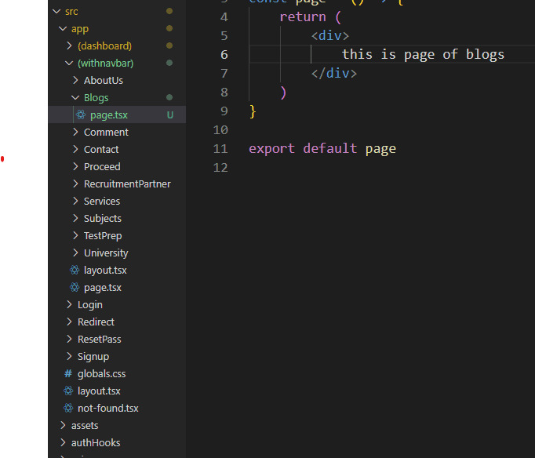This screenshot has height=458, width=535.
Task: Expand the RecruitmentPartner folder chevron
Action: 76,184
